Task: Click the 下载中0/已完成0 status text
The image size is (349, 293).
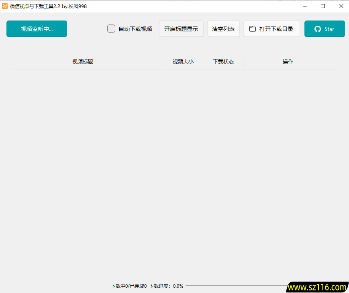Action: (x=129, y=286)
